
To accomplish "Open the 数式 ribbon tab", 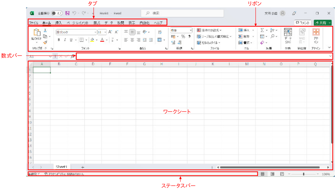I will tap(96, 23).
